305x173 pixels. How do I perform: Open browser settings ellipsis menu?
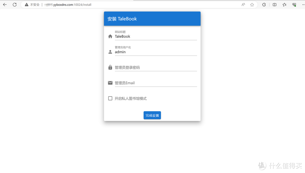pyautogui.click(x=303, y=5)
